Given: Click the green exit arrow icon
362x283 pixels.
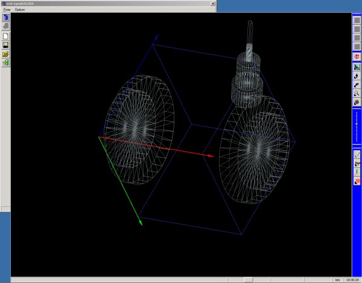Looking at the screenshot, I should pyautogui.click(x=6, y=63).
